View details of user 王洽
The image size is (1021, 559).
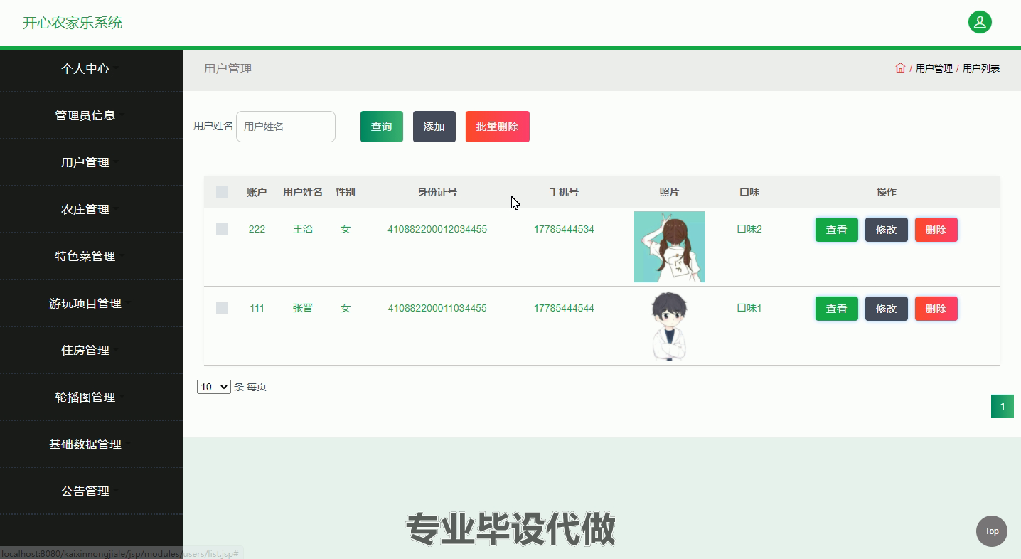coord(837,230)
